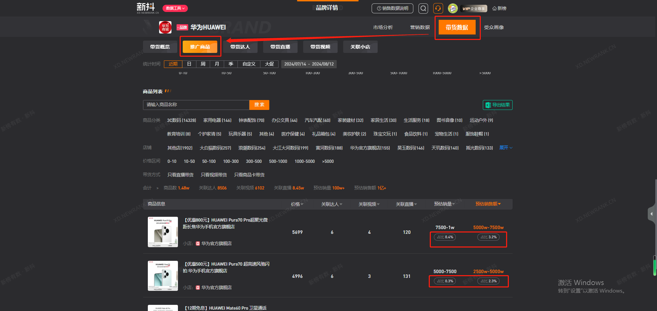
Task: Choose 月 time range option
Action: coord(217,64)
